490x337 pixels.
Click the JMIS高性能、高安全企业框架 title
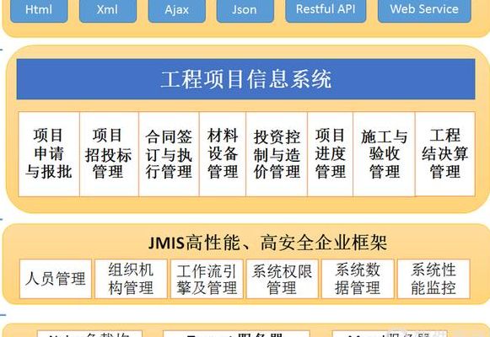point(267,243)
